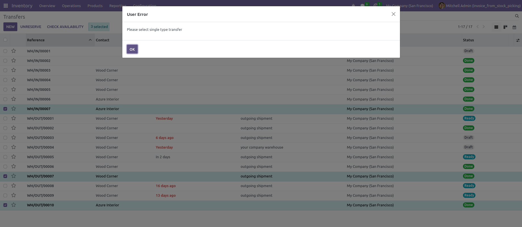Open the WH/OUT/00008 transfer row
Image resolution: width=522 pixels, height=227 pixels.
pyautogui.click(x=40, y=186)
